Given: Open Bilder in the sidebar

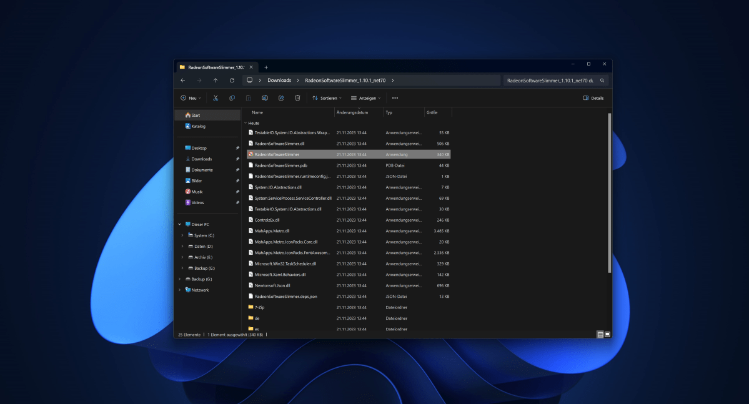Looking at the screenshot, I should click(196, 181).
